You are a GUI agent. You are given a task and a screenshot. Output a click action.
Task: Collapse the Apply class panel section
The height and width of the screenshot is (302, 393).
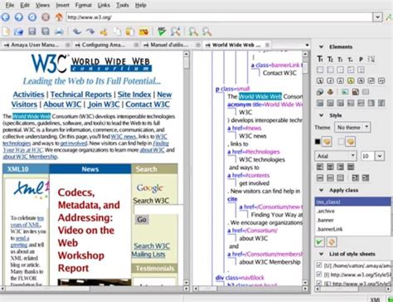coord(321,190)
